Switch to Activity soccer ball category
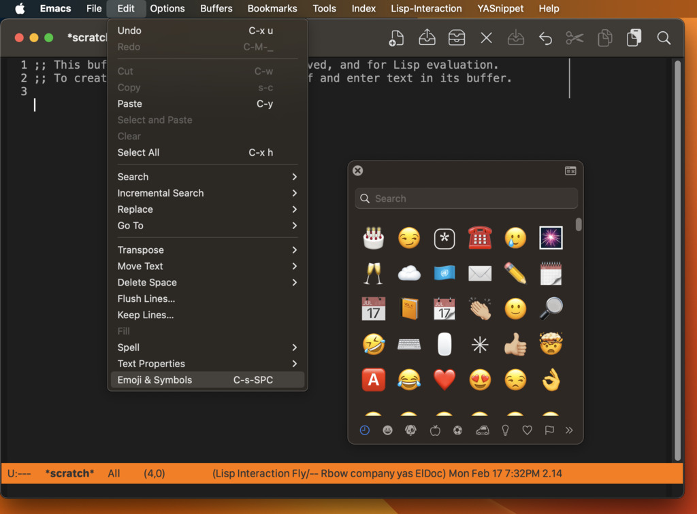The image size is (697, 514). point(458,430)
